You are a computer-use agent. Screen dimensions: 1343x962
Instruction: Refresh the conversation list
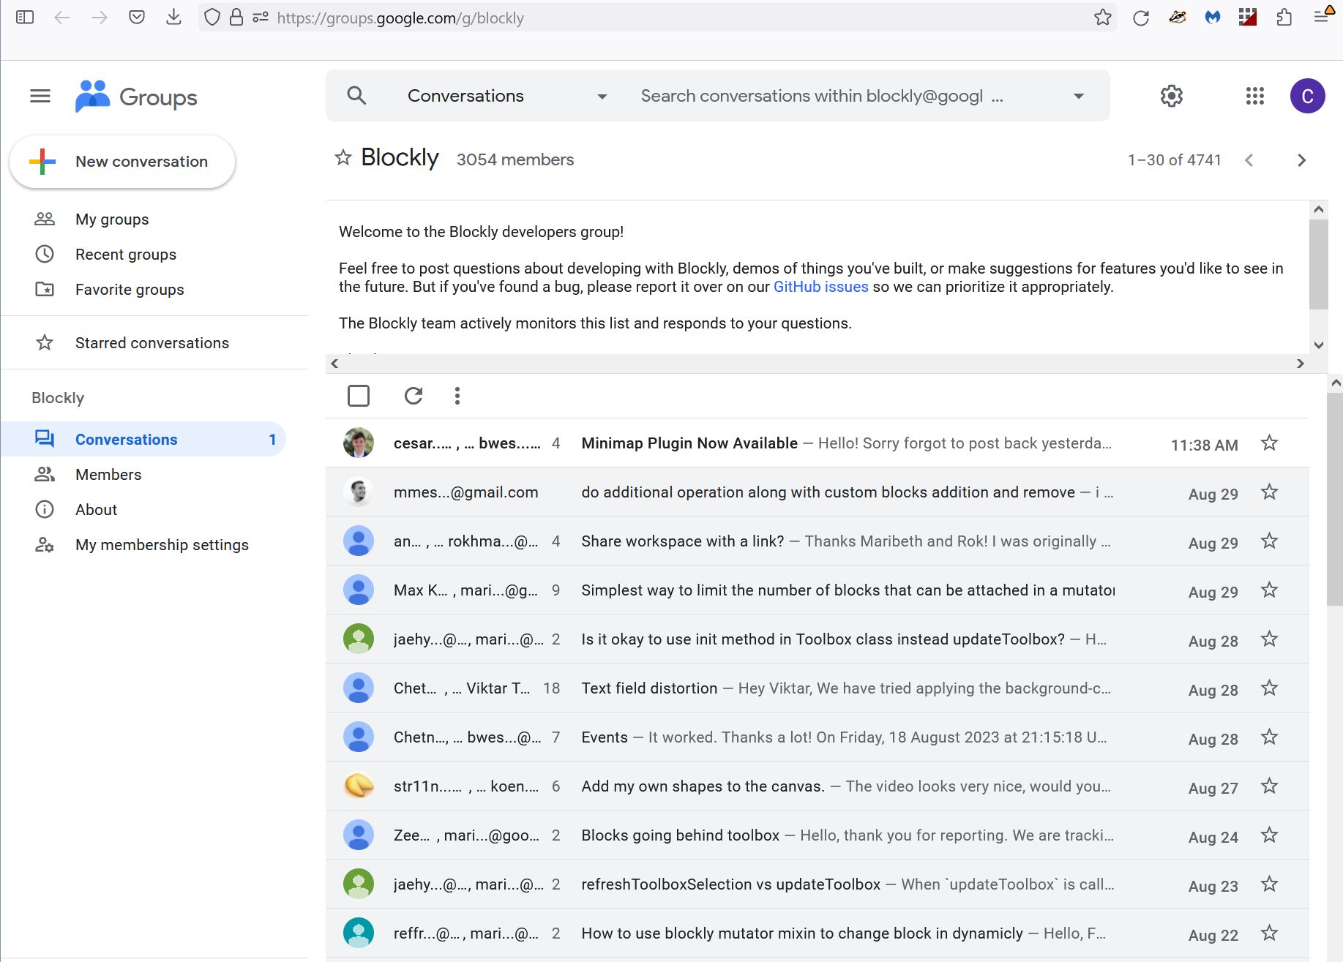(x=414, y=395)
